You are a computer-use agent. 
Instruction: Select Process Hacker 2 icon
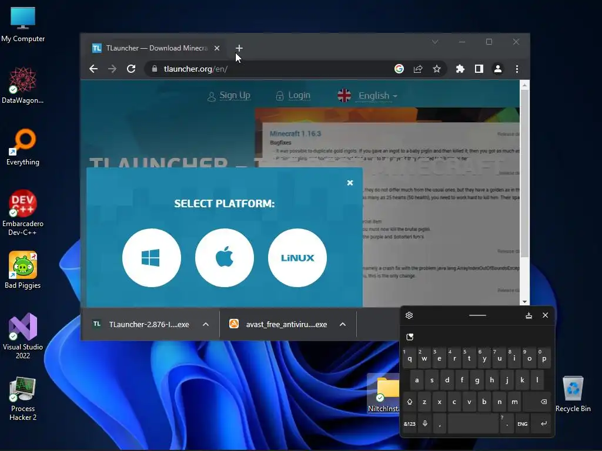pos(23,398)
